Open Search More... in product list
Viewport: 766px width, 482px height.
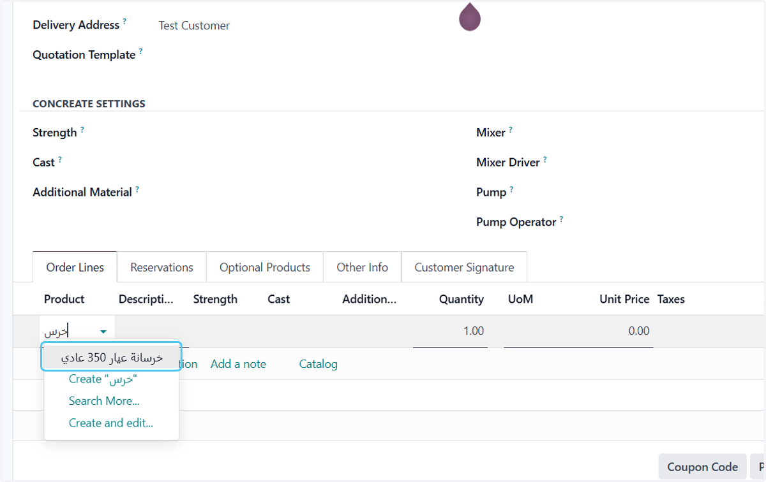point(104,401)
